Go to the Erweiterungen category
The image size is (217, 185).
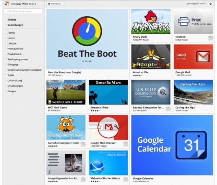click(x=15, y=86)
